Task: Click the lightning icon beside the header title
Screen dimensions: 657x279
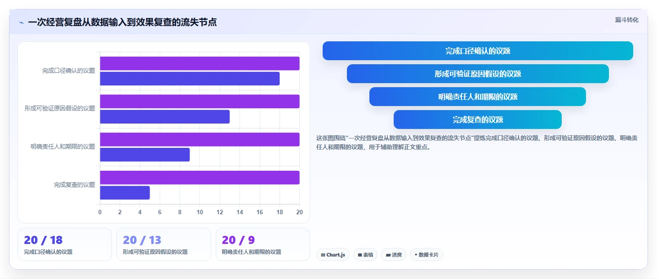Action: point(21,22)
